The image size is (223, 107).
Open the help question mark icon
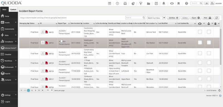pos(186,3)
